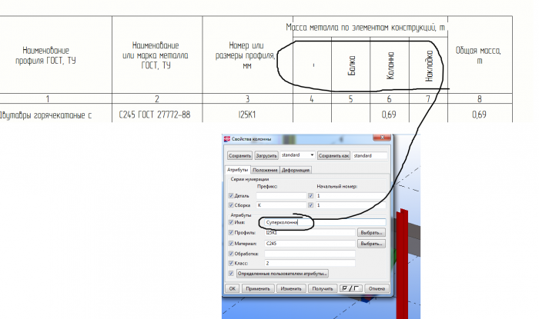Click the Изменить button

pos(291,288)
